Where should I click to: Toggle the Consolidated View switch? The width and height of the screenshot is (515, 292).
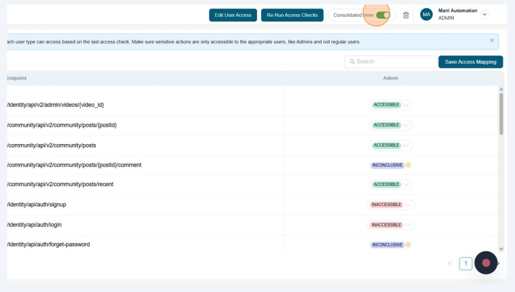(383, 15)
